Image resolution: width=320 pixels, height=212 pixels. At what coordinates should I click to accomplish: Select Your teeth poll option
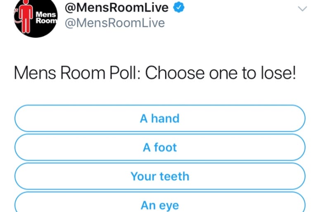(x=160, y=176)
